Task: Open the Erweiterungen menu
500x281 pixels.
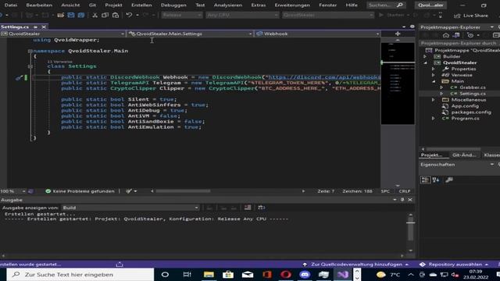Action: pos(292,5)
